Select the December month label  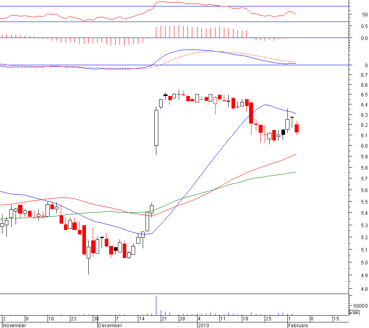tap(110, 326)
